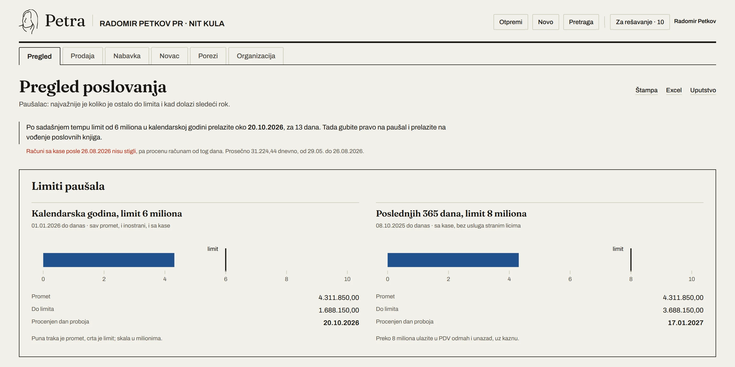735x367 pixels.
Task: Click the Štampa print link
Action: pos(646,90)
